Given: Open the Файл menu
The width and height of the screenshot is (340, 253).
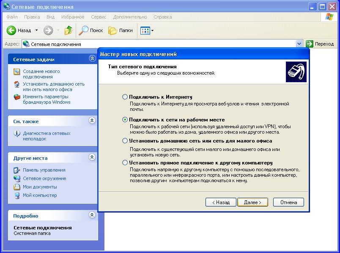Looking at the screenshot, I should 12,17.
